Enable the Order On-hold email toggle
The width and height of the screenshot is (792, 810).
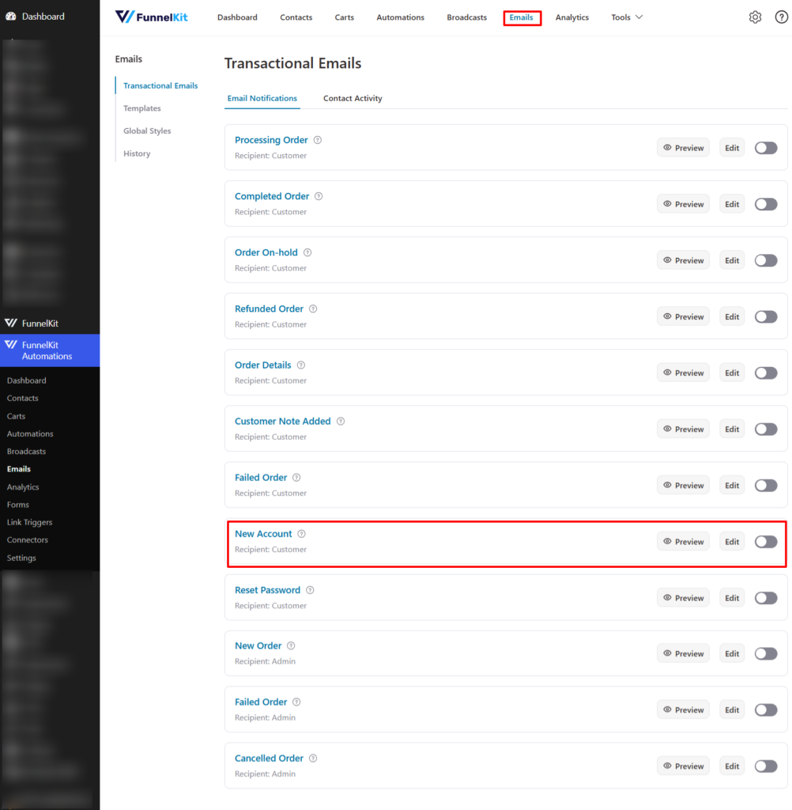(766, 261)
